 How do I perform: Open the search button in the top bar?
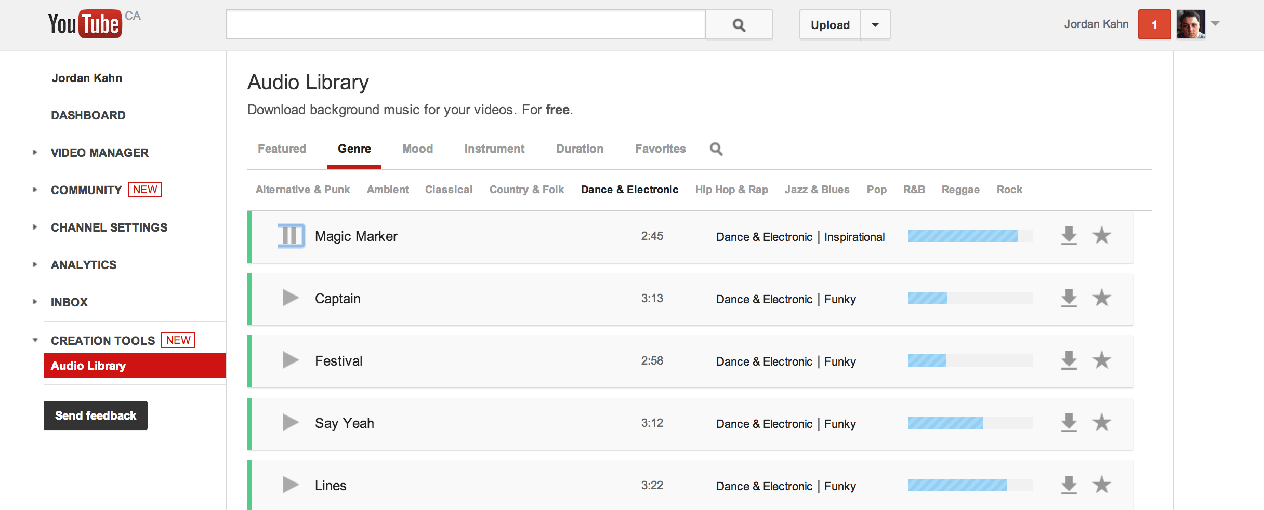tap(739, 24)
